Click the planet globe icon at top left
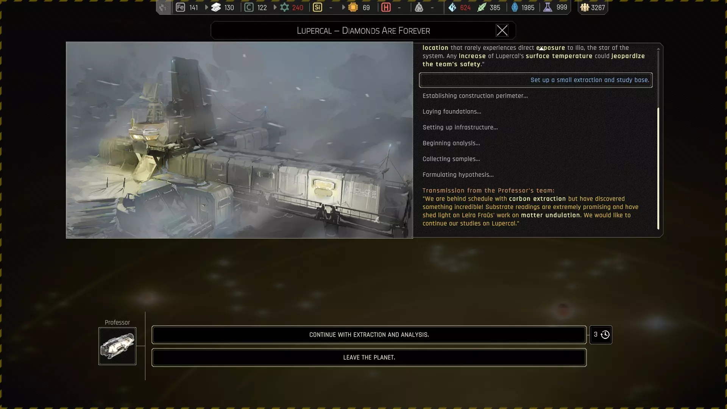Viewport: 727px width, 409px height. tap(163, 7)
